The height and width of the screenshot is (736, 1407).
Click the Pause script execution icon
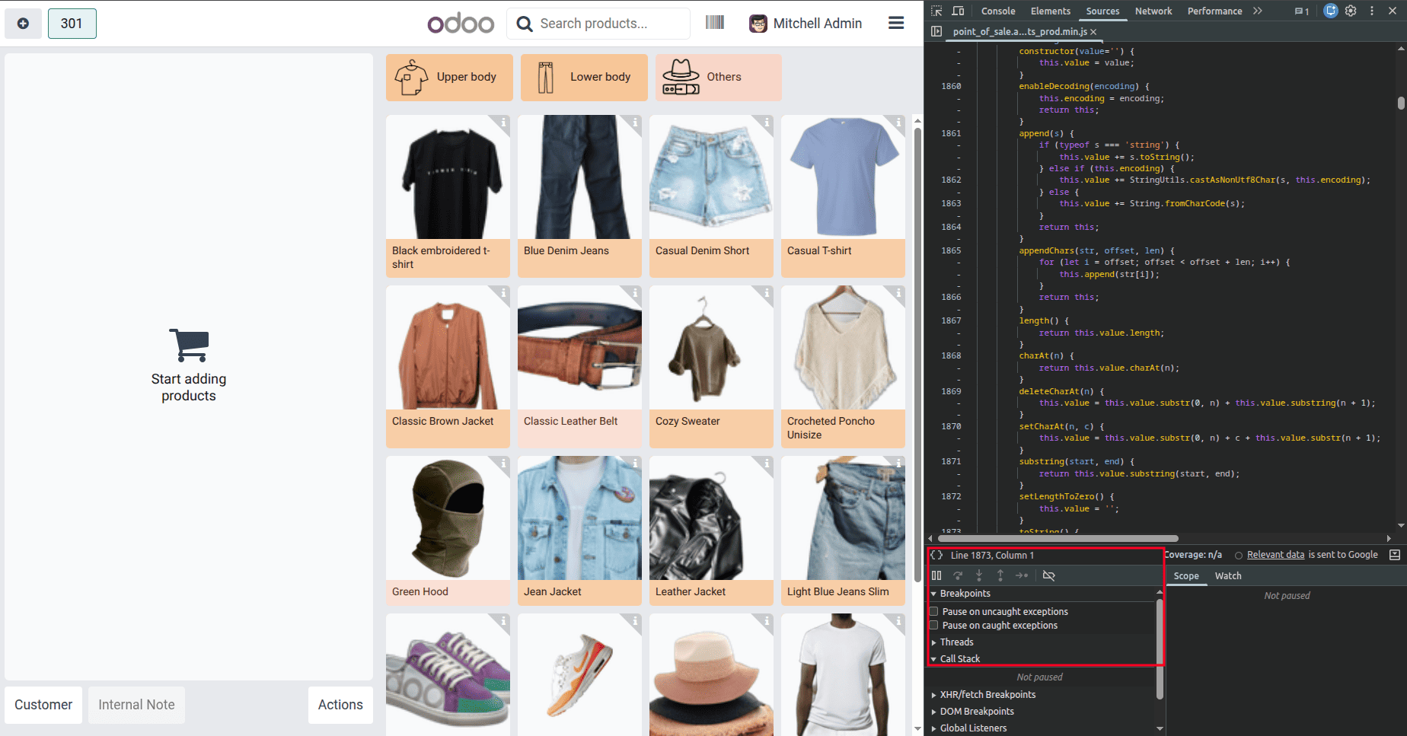pos(937,575)
